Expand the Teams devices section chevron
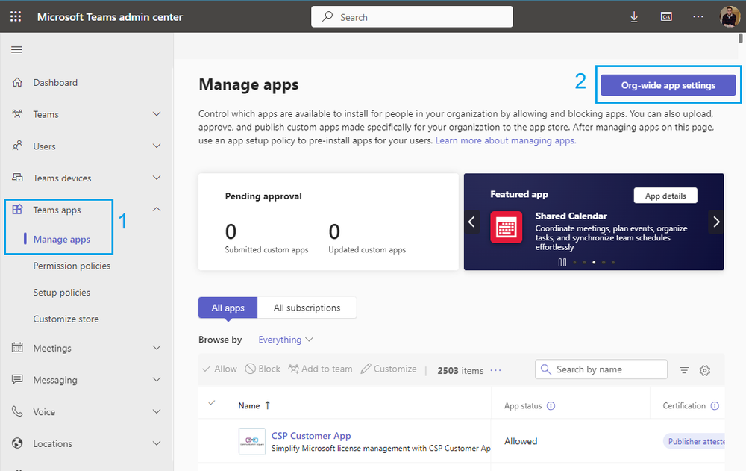Image resolution: width=746 pixels, height=471 pixels. pyautogui.click(x=157, y=178)
